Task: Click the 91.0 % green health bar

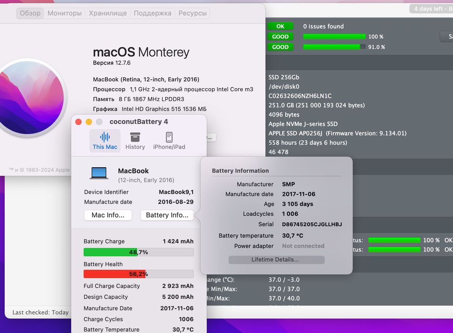Action: click(x=334, y=47)
